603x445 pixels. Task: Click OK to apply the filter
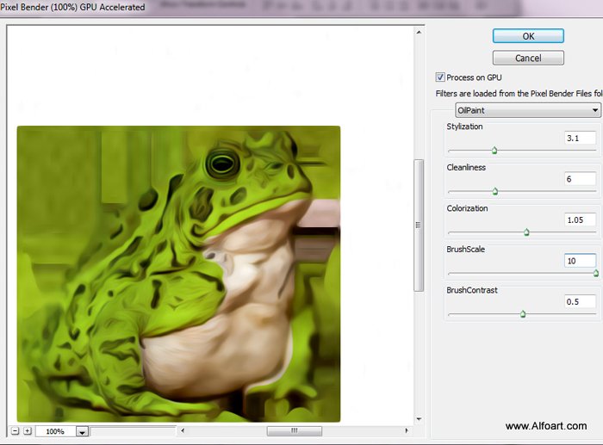(x=528, y=36)
